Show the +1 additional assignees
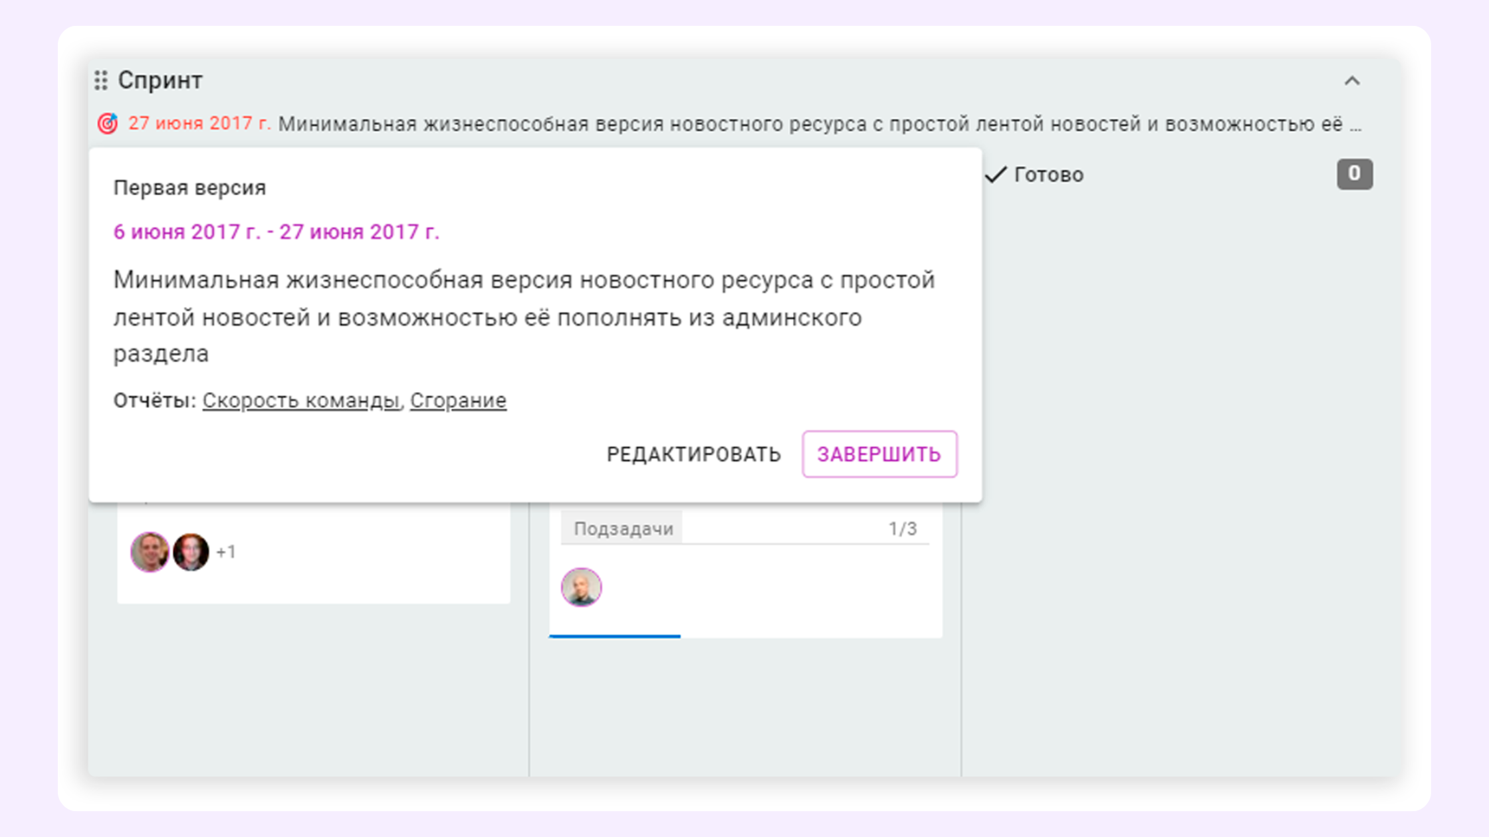Image resolution: width=1489 pixels, height=837 pixels. coord(226,552)
